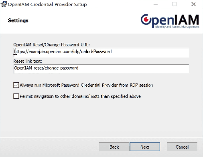Click the installer icon in the title bar
203x157 pixels.
(x=4, y=4)
